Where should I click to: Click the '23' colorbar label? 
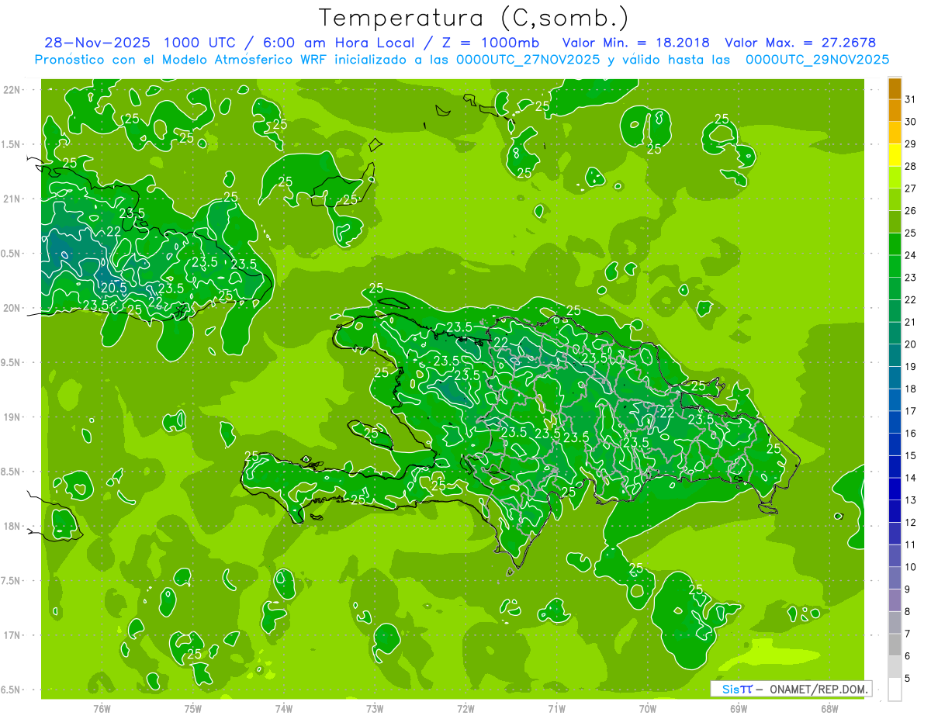911,278
